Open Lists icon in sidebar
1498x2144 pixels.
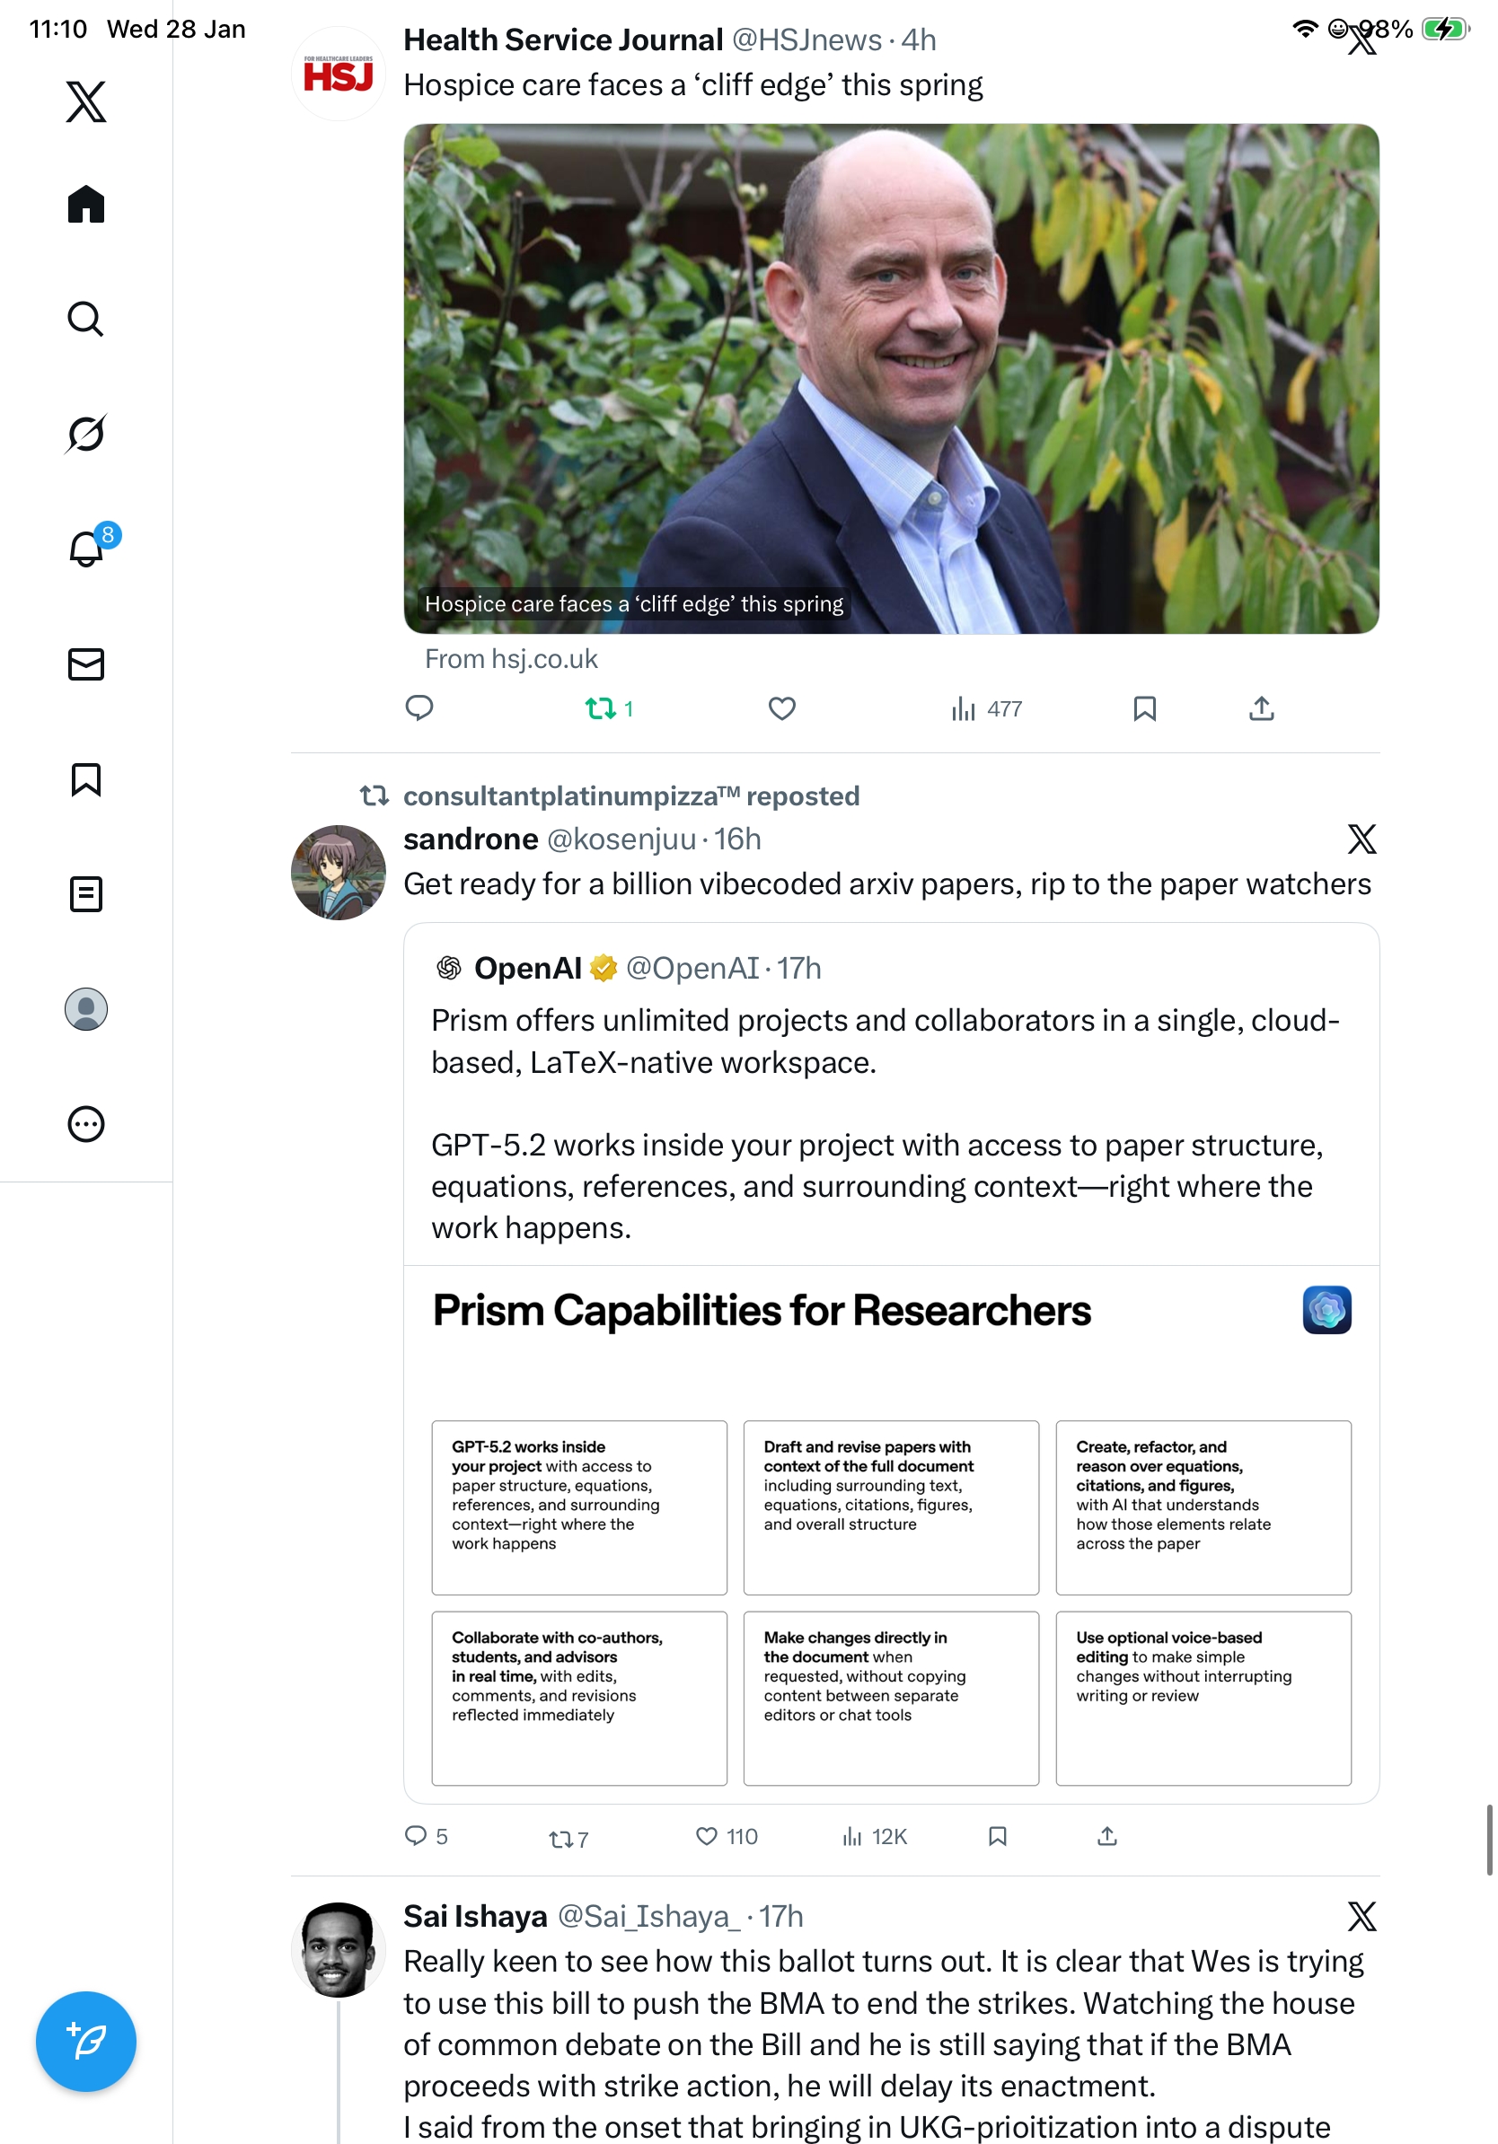pyautogui.click(x=86, y=893)
